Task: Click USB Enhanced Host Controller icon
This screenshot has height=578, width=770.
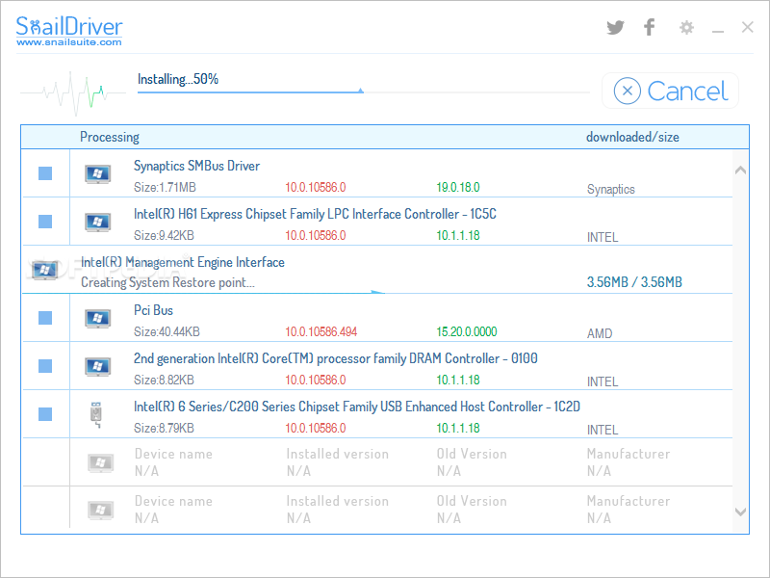Action: (x=97, y=415)
